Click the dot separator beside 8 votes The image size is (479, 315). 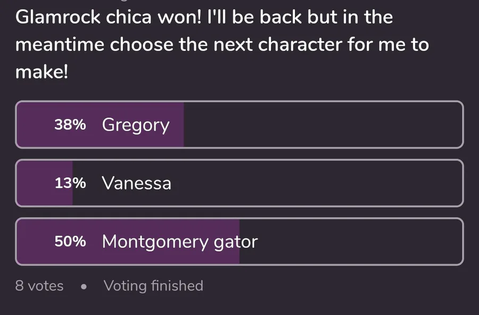click(x=84, y=286)
